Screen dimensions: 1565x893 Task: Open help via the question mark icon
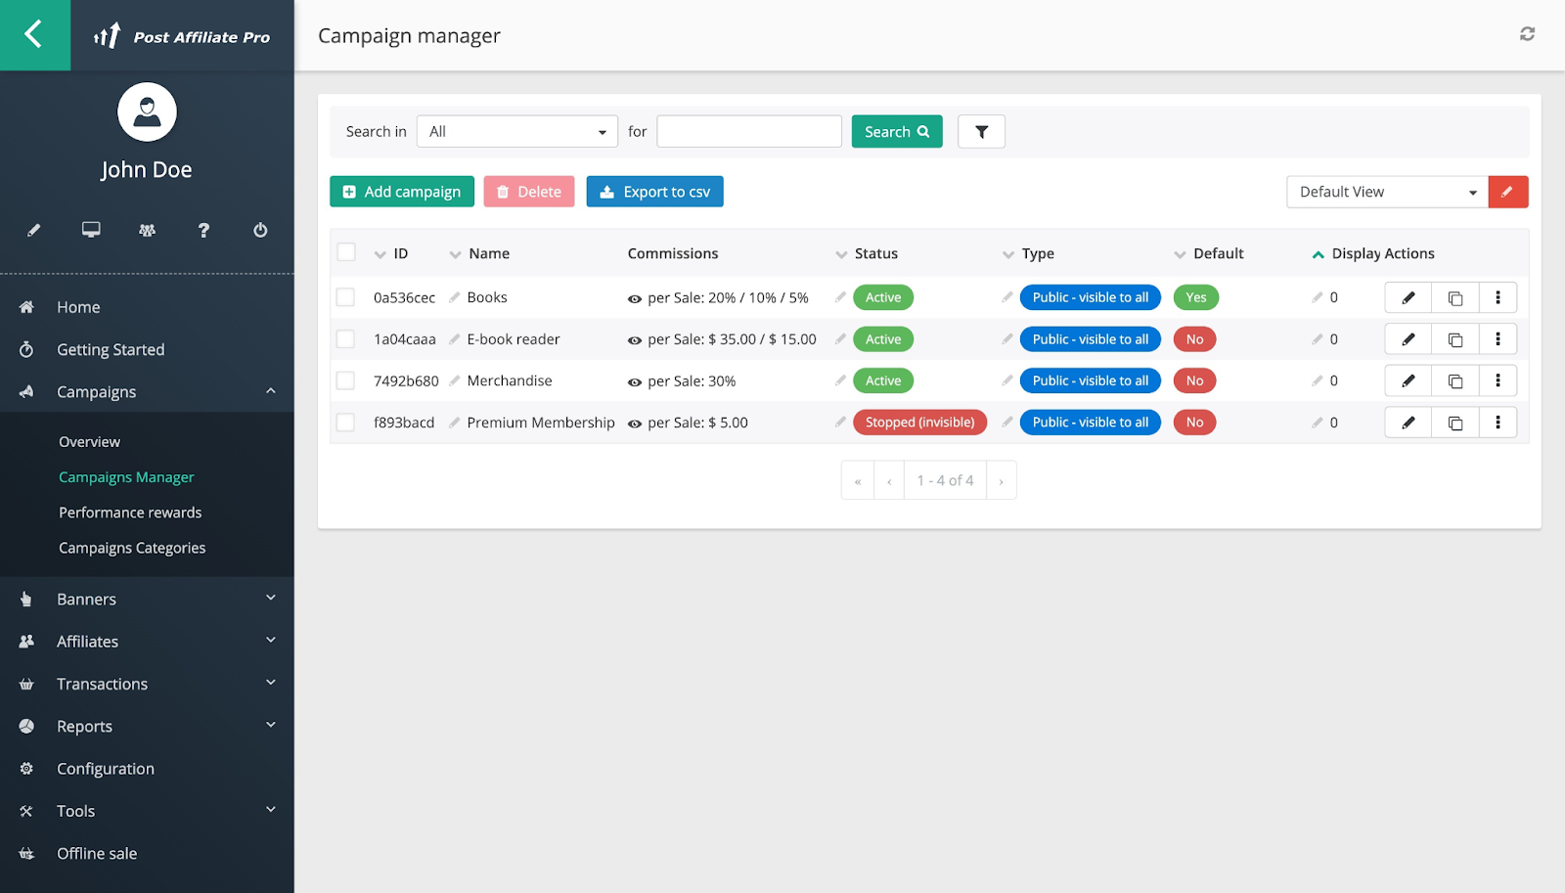[202, 231]
